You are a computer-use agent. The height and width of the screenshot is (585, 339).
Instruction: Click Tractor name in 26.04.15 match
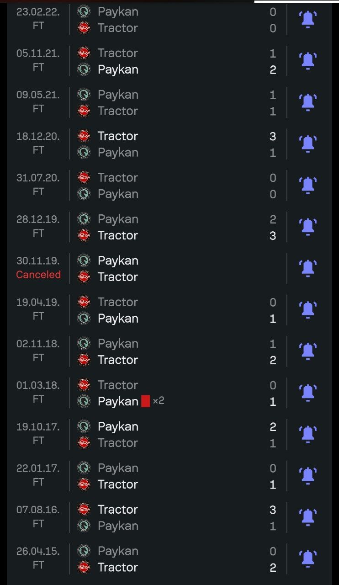tap(117, 567)
